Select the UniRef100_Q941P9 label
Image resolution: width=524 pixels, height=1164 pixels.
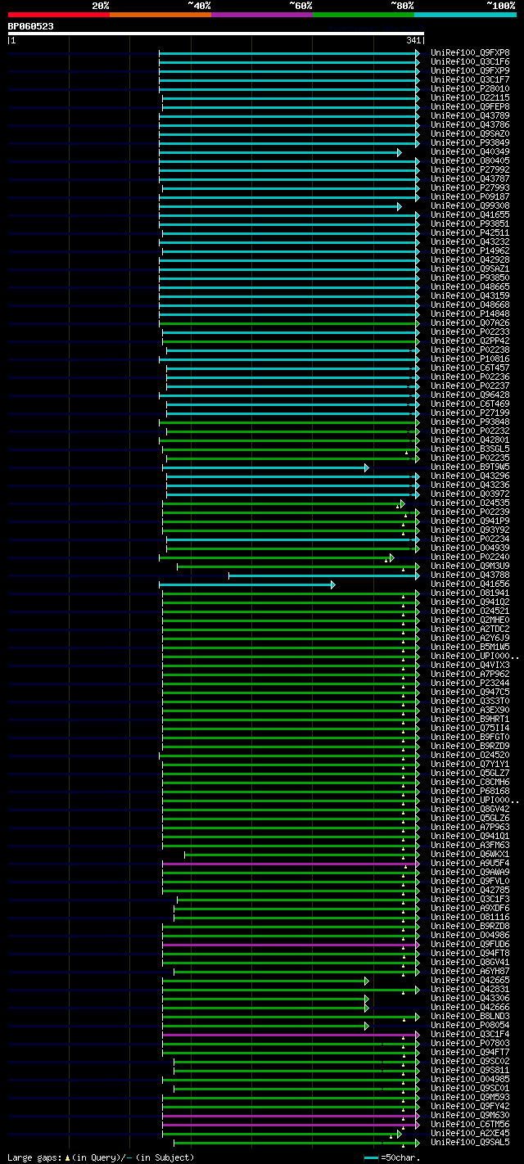click(470, 521)
